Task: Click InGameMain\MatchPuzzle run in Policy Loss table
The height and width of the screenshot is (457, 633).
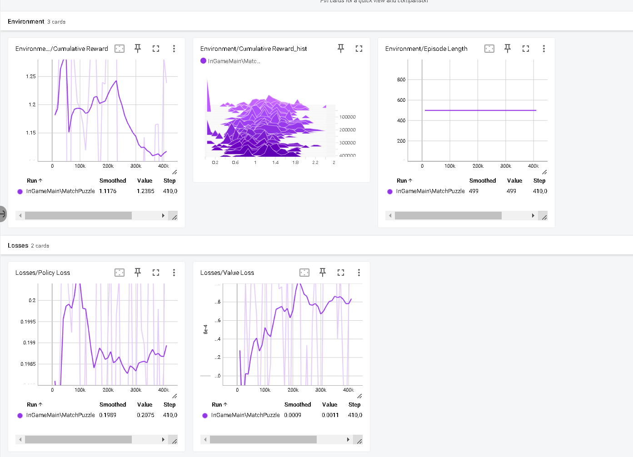Action: (60, 415)
